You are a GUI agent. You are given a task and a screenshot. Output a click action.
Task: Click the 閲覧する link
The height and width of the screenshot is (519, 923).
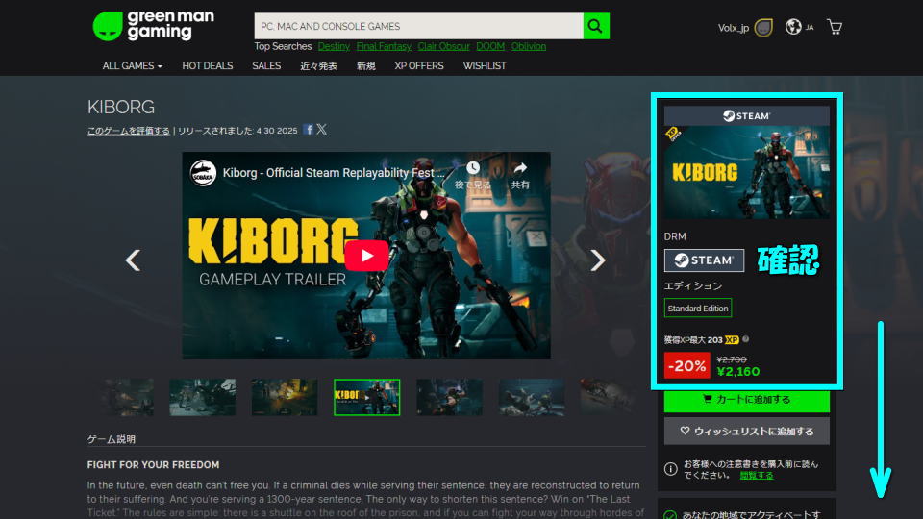pos(757,476)
